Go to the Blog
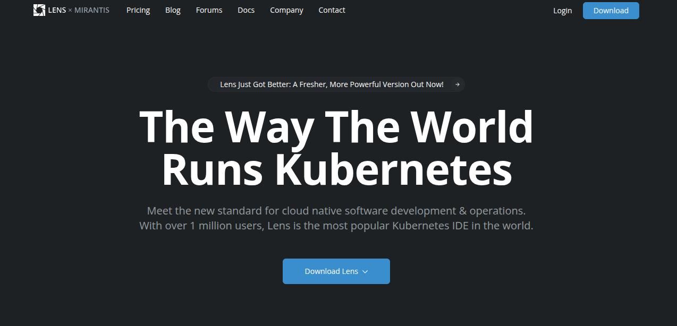Image resolution: width=677 pixels, height=326 pixels. pyautogui.click(x=173, y=10)
